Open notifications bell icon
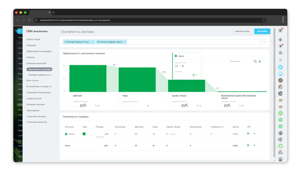The image size is (301, 171). [280, 46]
